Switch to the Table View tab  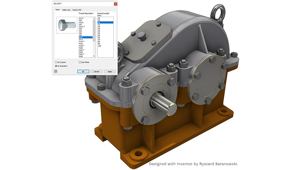[67, 10]
